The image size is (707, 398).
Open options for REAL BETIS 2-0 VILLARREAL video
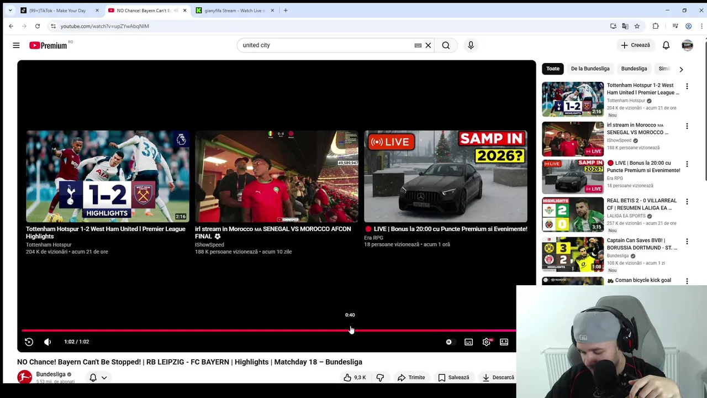[687, 202]
